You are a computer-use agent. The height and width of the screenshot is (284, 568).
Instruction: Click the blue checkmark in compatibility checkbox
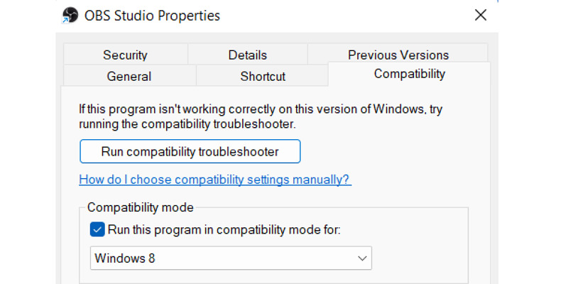(97, 229)
